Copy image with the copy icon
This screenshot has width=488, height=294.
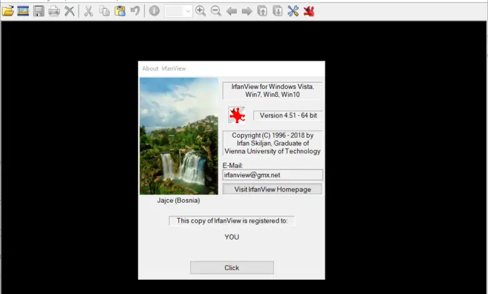104,11
